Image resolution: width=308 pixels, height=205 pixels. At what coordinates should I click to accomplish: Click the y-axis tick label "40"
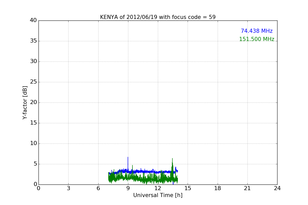tap(33, 20)
